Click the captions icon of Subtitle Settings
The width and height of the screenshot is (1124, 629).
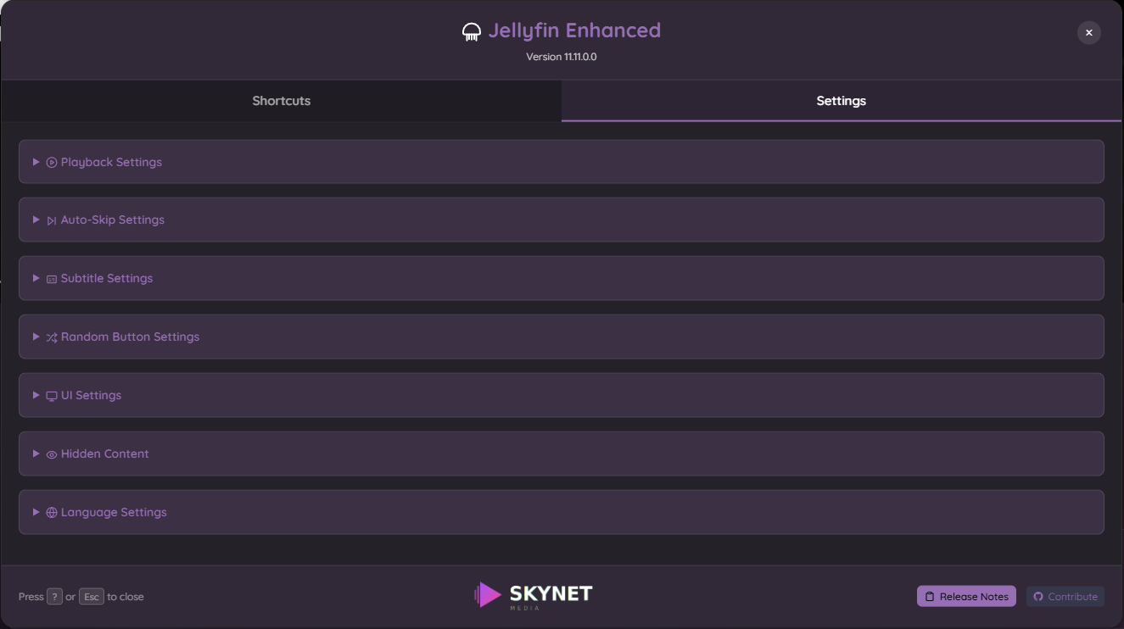coord(52,279)
